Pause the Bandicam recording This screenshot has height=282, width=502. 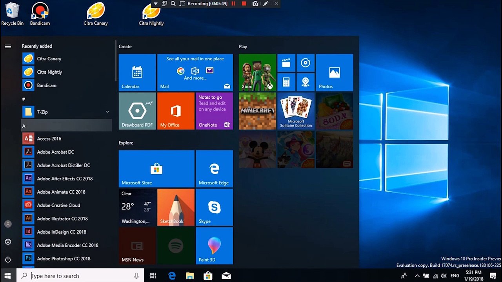(233, 4)
